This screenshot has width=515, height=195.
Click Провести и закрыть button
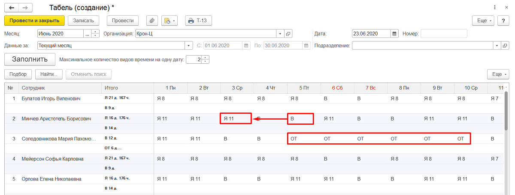click(34, 21)
